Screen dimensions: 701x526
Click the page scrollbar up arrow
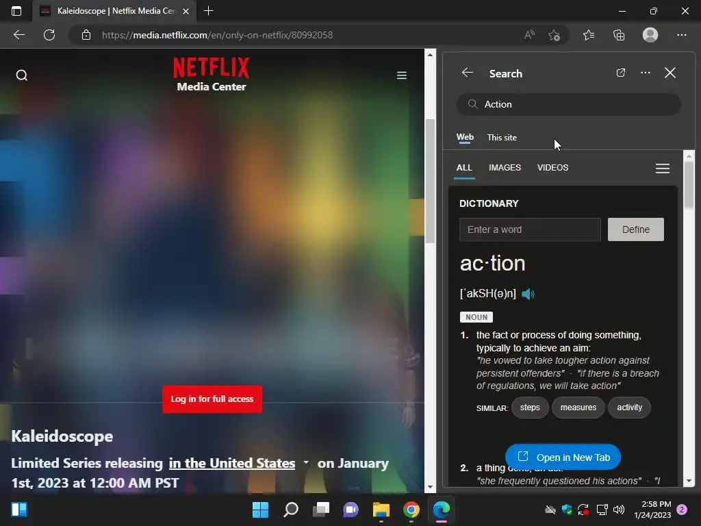[430, 55]
